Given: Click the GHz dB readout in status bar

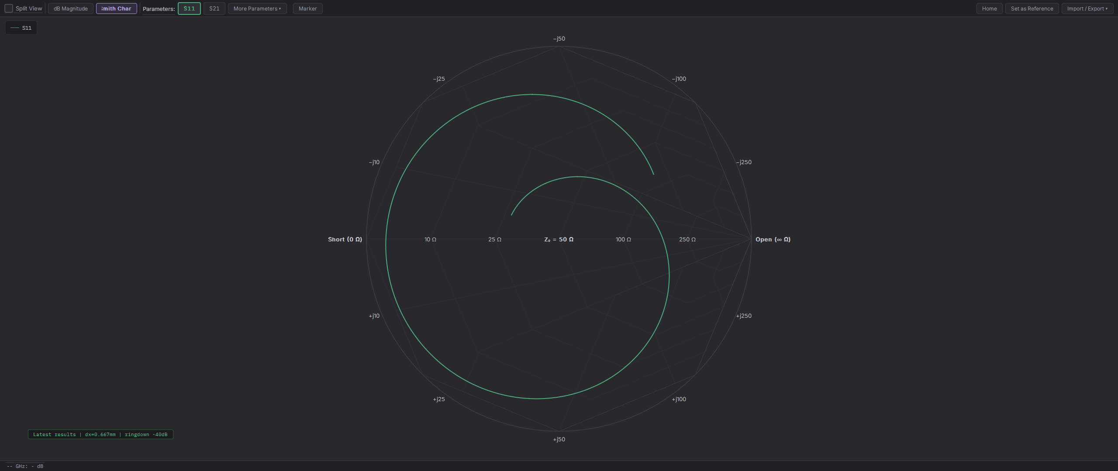Looking at the screenshot, I should [x=25, y=466].
